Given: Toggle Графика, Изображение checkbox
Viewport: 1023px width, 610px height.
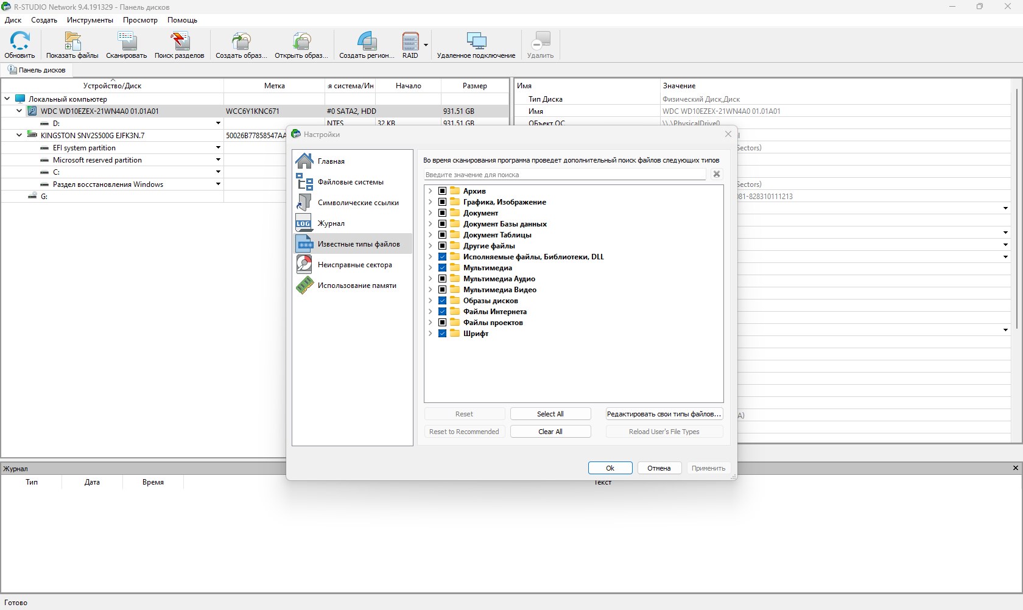Looking at the screenshot, I should pos(443,202).
